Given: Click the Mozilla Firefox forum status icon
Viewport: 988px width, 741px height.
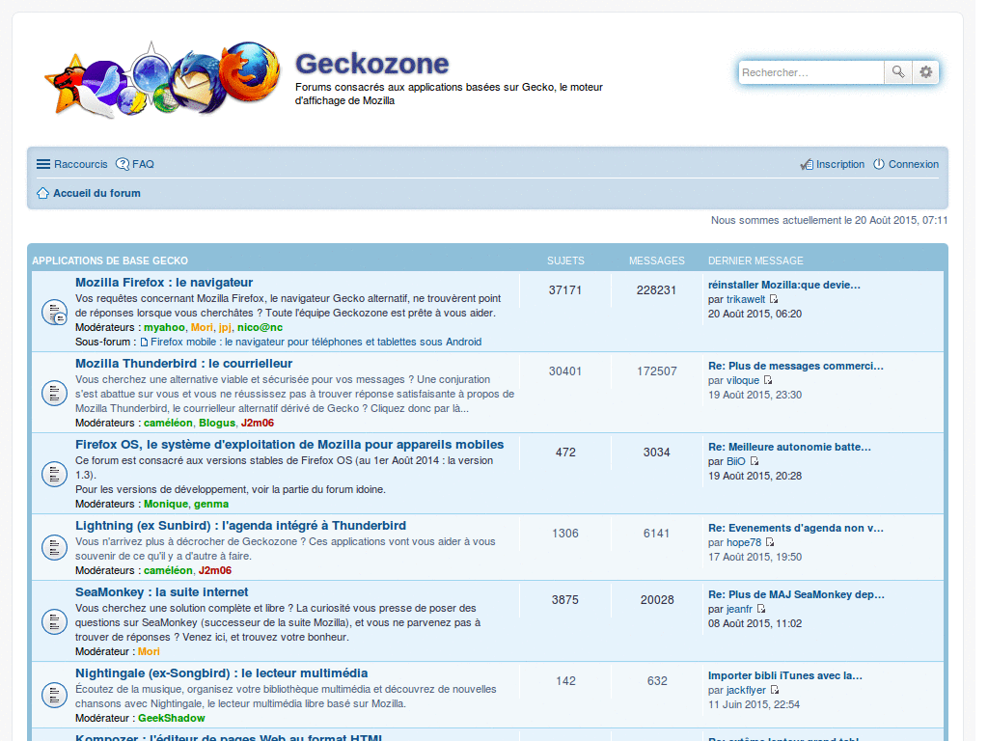Looking at the screenshot, I should [54, 312].
